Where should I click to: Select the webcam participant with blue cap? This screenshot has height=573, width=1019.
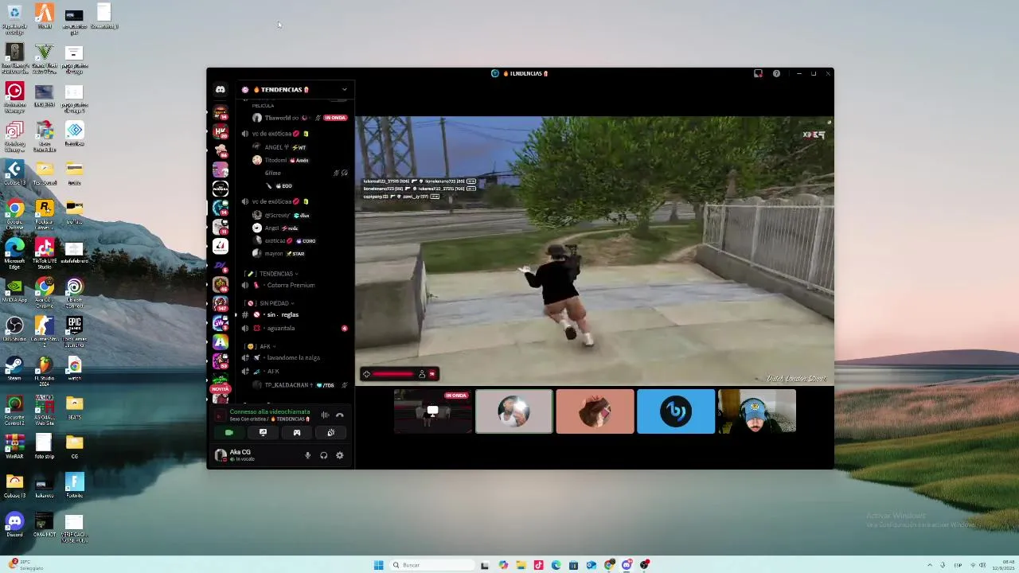point(757,411)
